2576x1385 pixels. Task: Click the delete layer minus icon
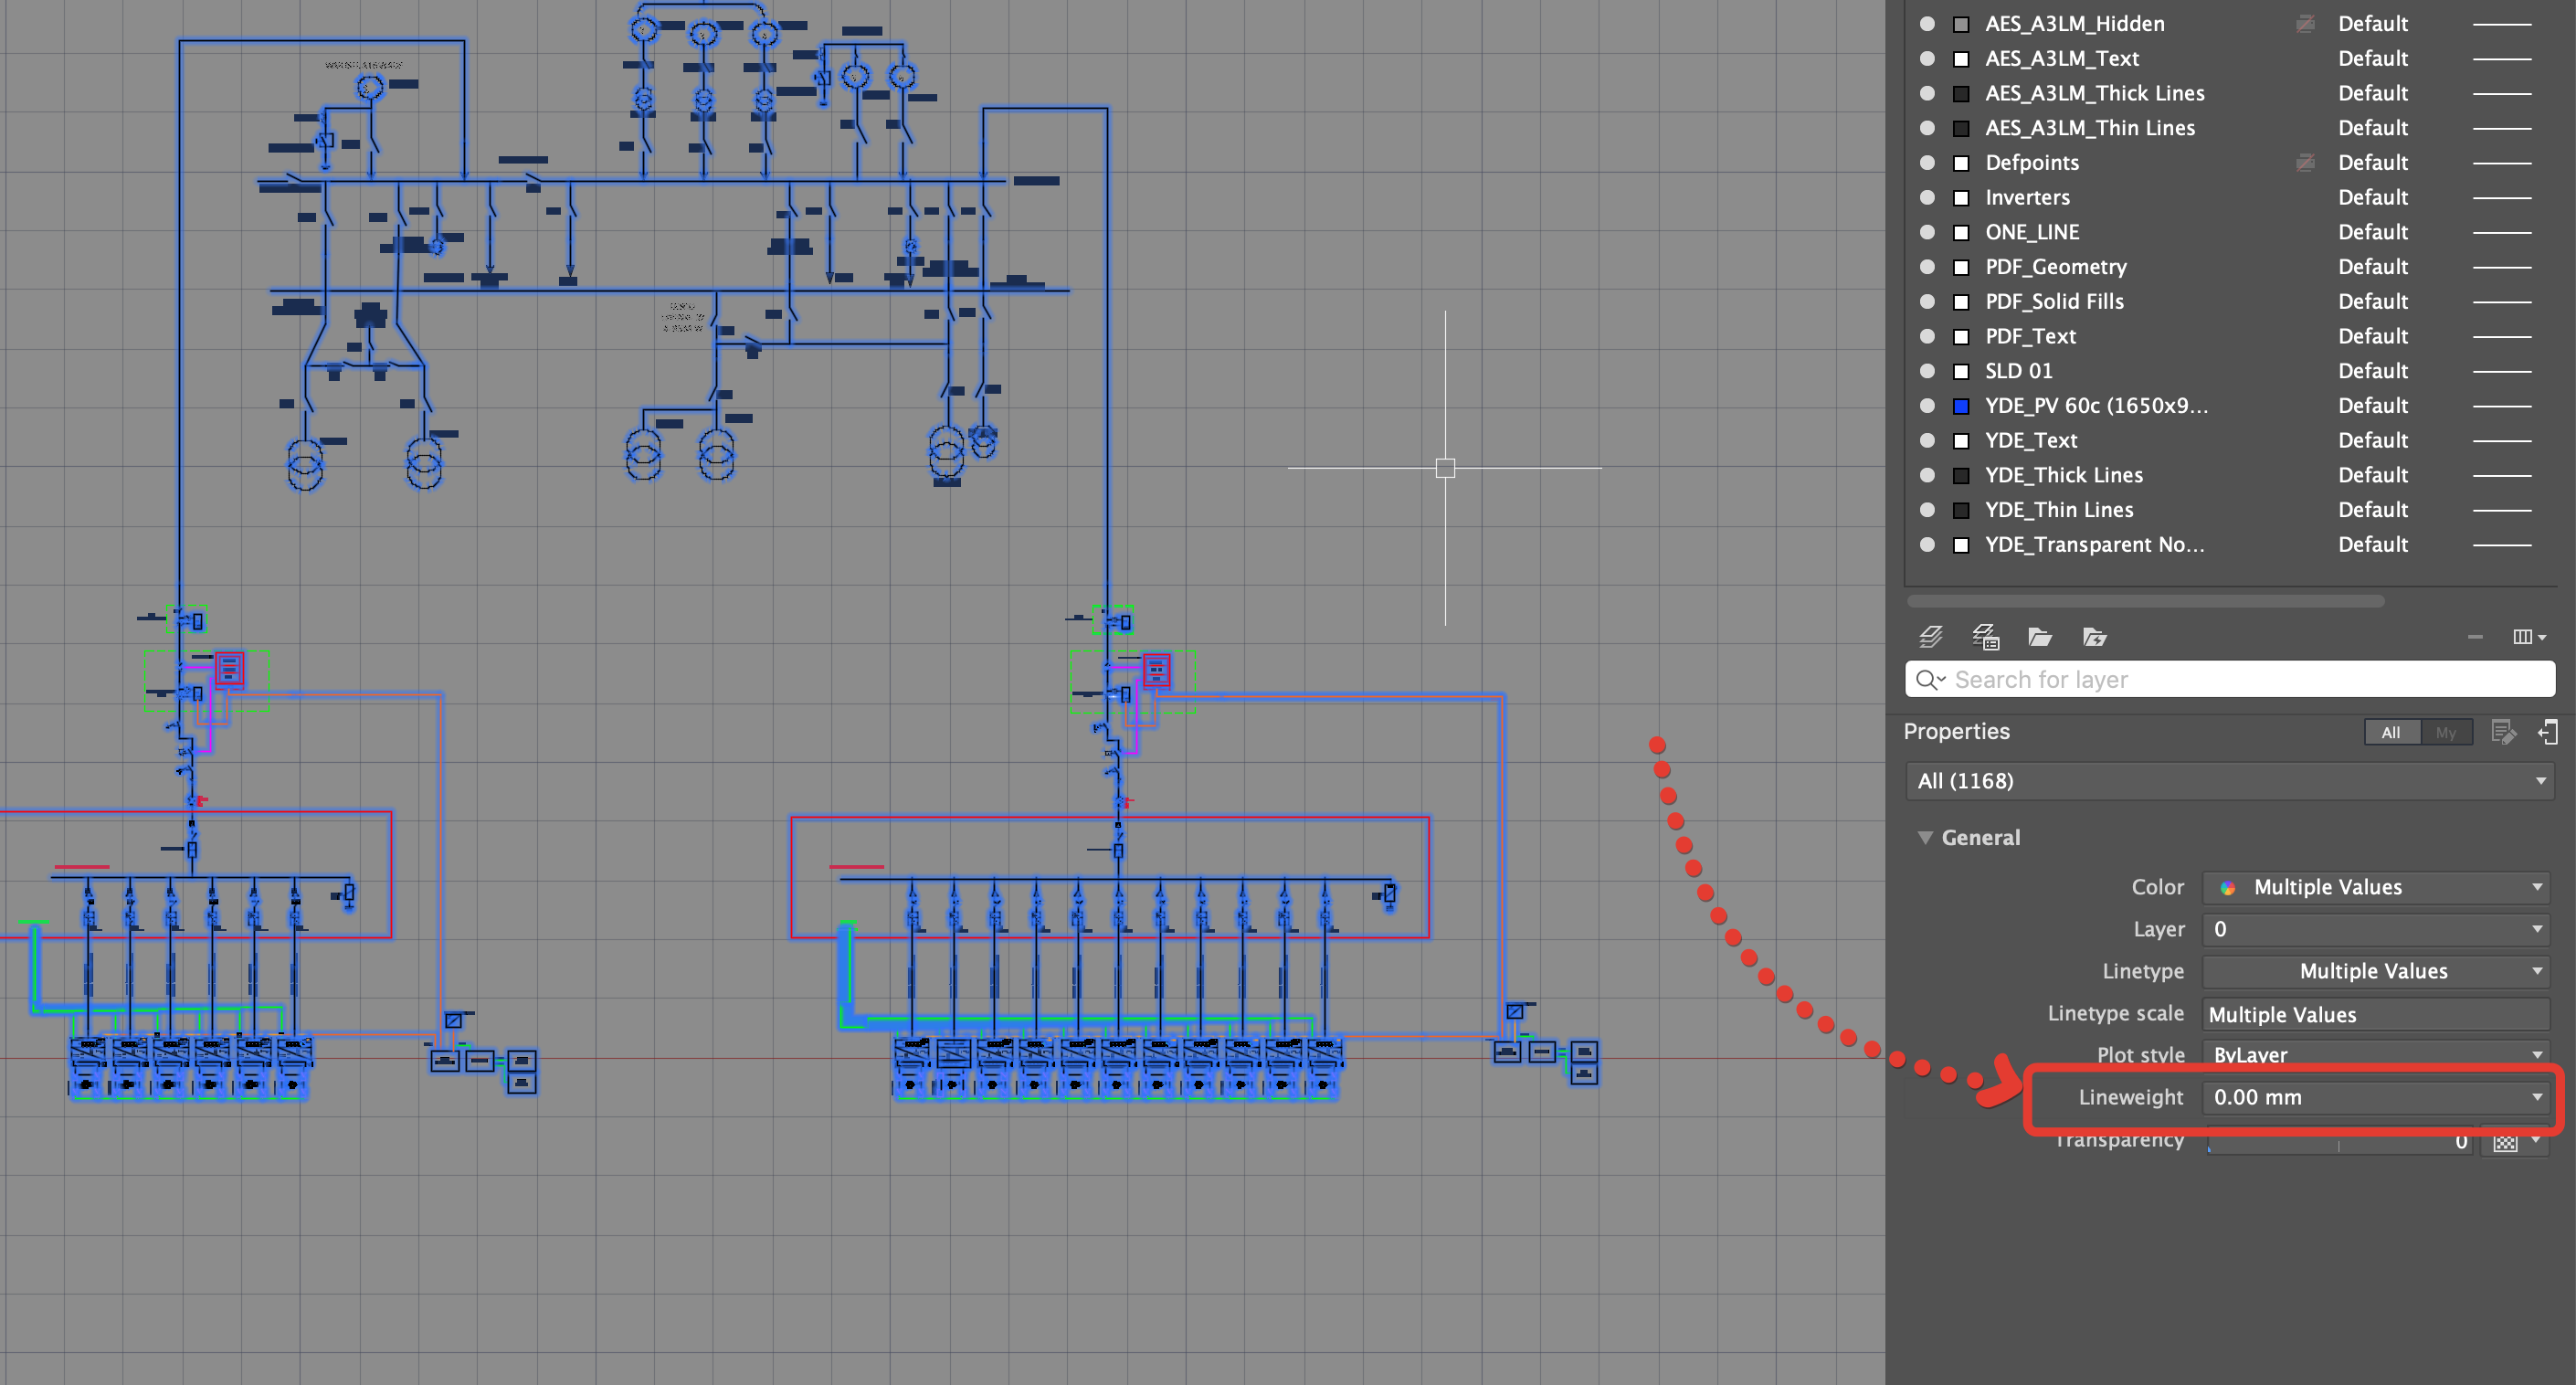coord(2475,636)
